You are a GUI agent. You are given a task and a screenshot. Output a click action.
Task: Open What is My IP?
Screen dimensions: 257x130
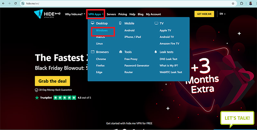pyautogui.click(x=169, y=65)
